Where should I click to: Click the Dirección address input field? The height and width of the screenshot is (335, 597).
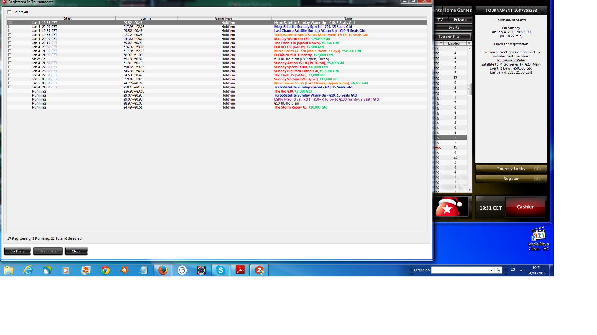coord(460,270)
